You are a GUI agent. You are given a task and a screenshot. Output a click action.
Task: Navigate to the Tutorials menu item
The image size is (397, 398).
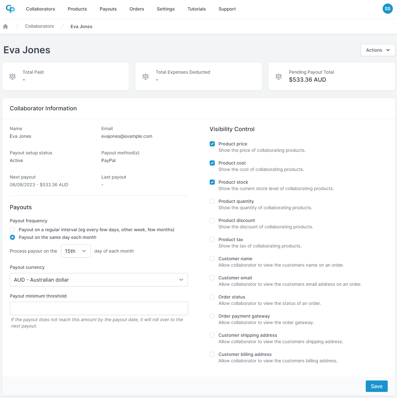[x=197, y=9]
